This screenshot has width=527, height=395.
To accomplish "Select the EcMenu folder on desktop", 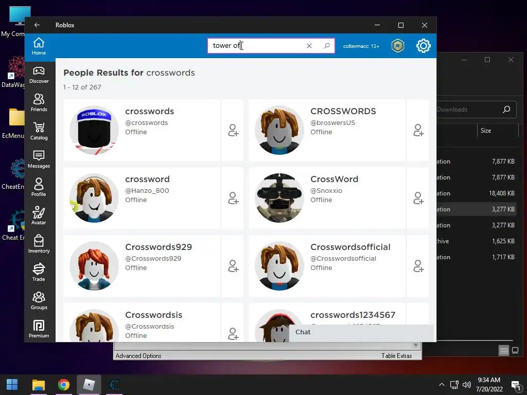I will (14, 124).
